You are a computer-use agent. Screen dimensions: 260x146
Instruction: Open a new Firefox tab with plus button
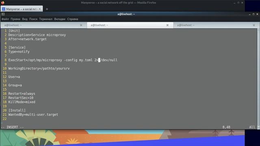tap(47, 9)
